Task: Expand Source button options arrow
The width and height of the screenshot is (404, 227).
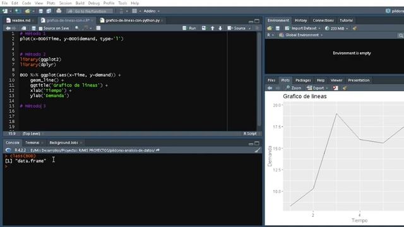Action: point(249,28)
